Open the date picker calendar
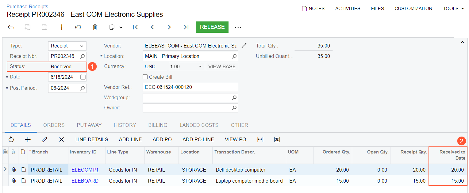This screenshot has width=469, height=193. [83, 77]
